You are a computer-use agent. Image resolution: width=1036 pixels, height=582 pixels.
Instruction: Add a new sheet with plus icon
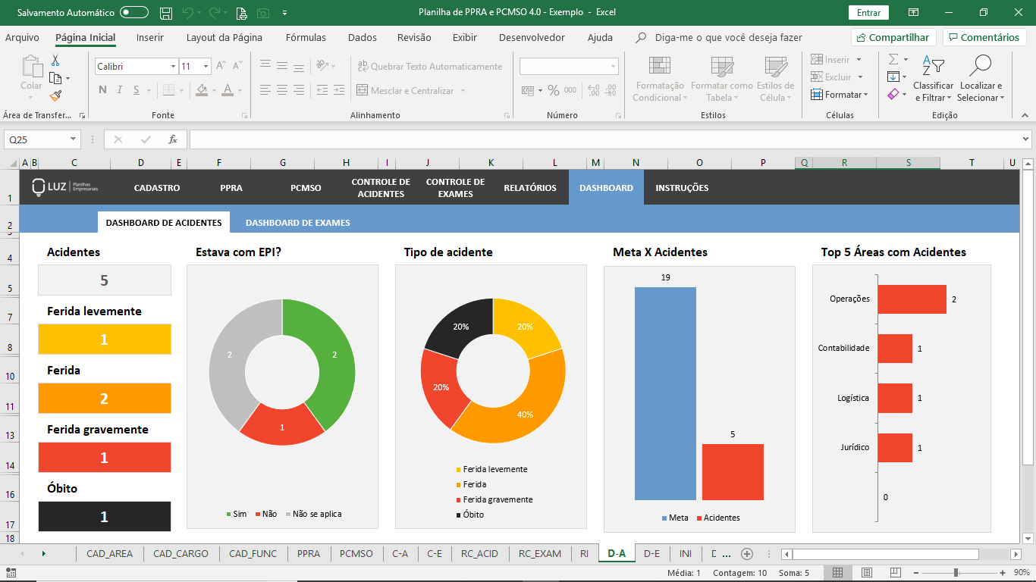(747, 554)
